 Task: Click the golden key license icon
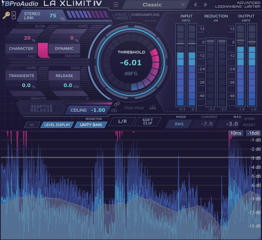(x=6, y=16)
